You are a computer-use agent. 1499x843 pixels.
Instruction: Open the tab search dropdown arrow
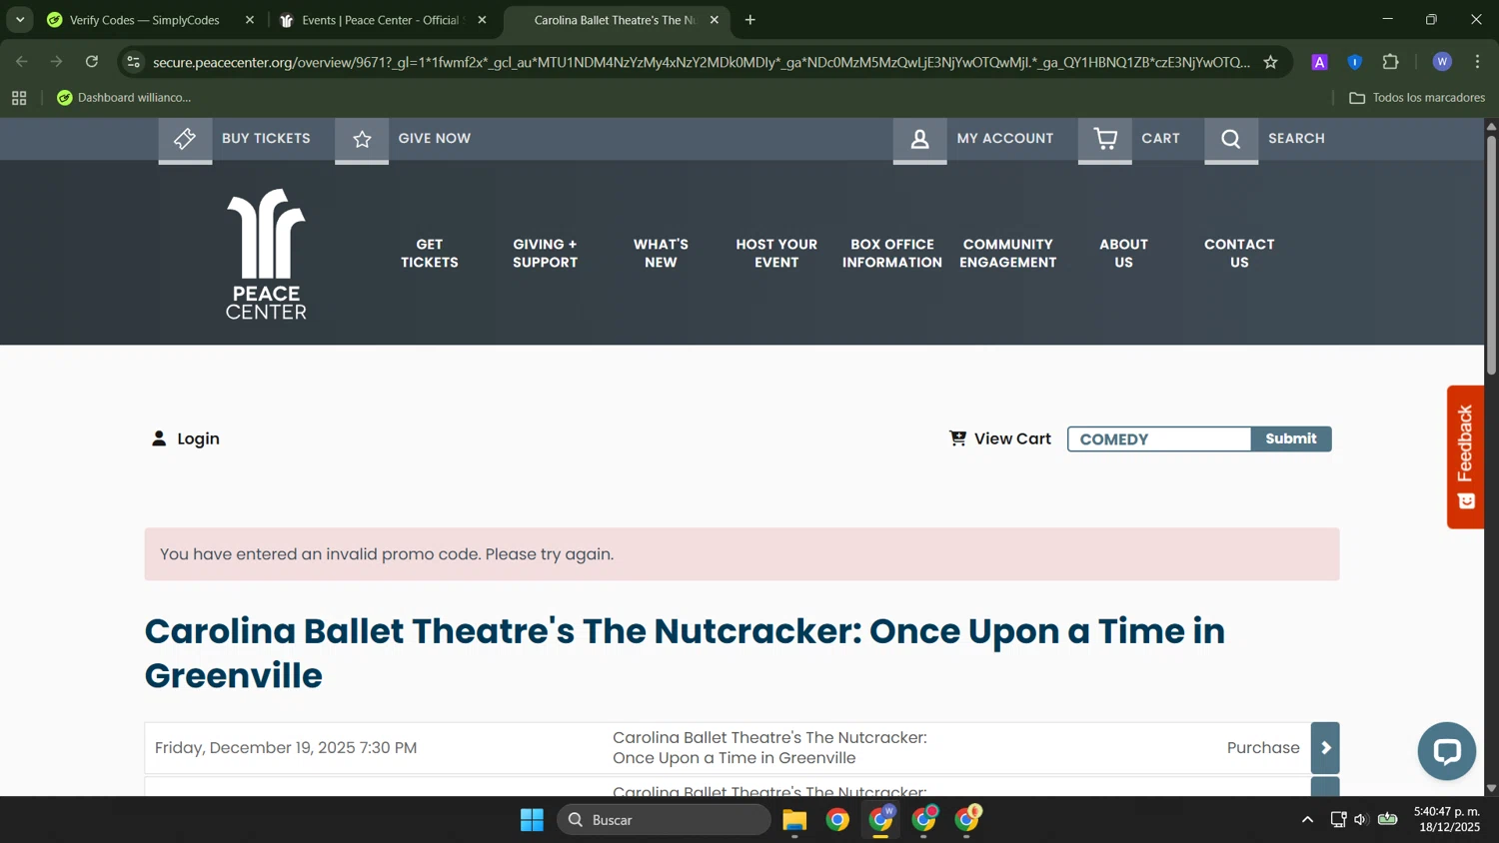[20, 20]
